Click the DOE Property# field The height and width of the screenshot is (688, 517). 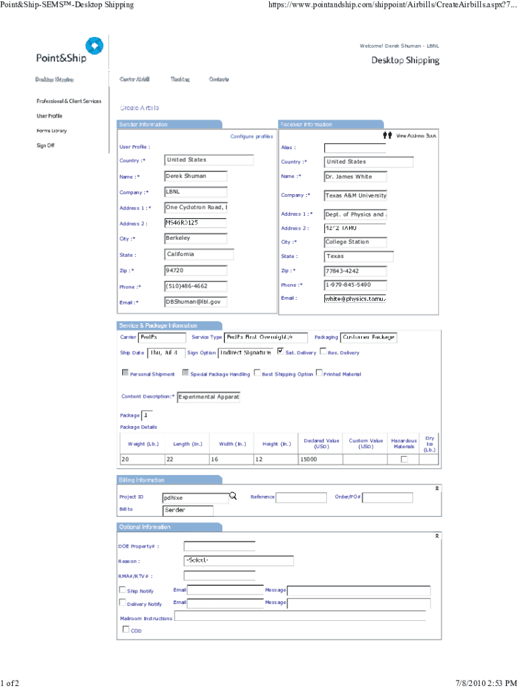(x=220, y=546)
